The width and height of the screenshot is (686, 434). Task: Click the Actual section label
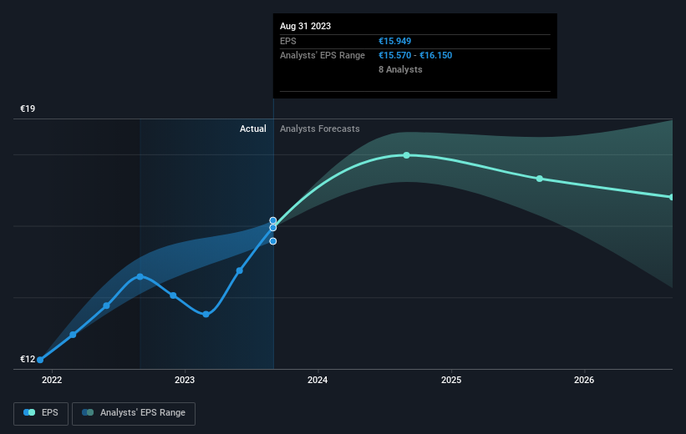(253, 129)
